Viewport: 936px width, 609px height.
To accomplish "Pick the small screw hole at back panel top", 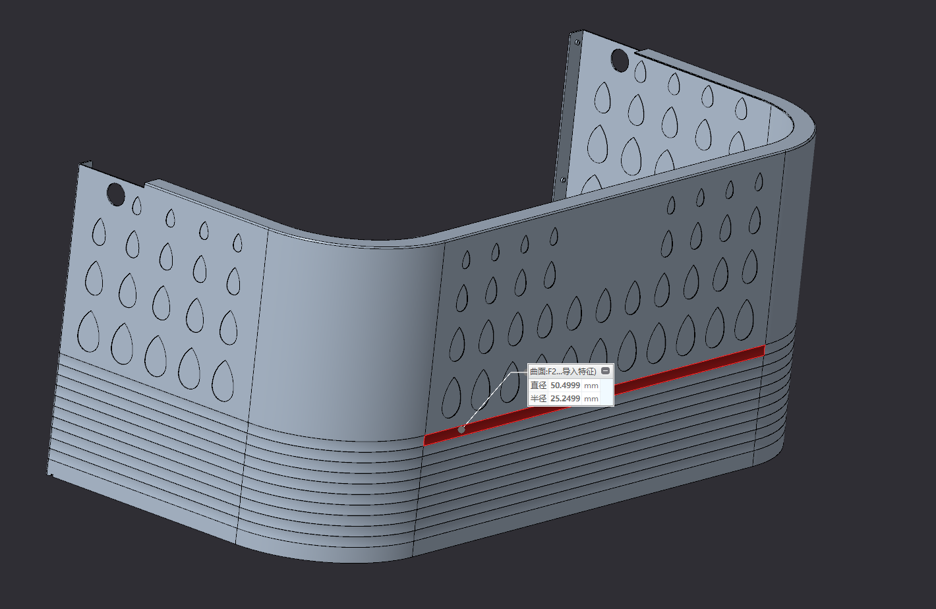I will tap(577, 42).
